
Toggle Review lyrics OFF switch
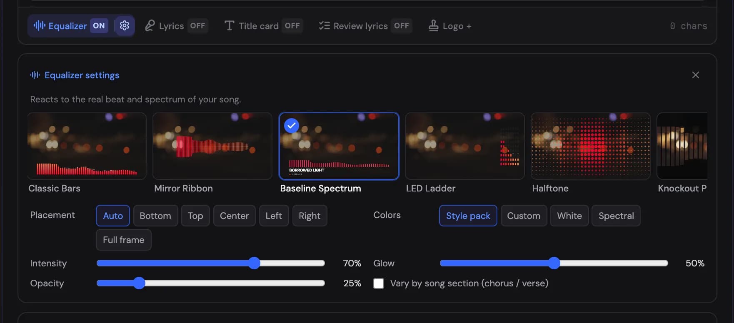pyautogui.click(x=402, y=26)
